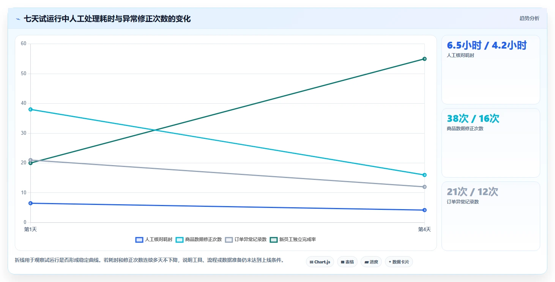Image resolution: width=555 pixels, height=282 pixels.
Task: Toggle 新员工独立完成率 legend series
Action: point(293,239)
